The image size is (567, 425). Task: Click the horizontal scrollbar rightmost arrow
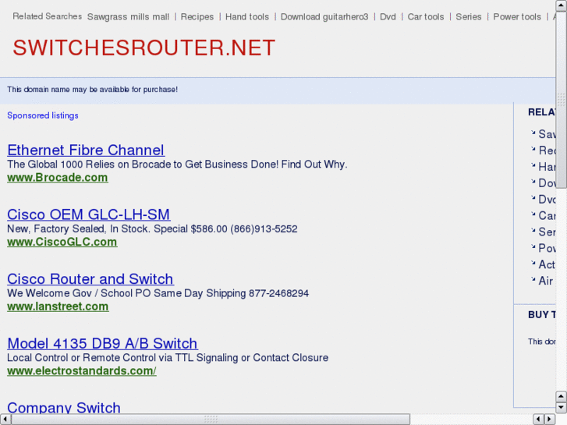pyautogui.click(x=550, y=420)
